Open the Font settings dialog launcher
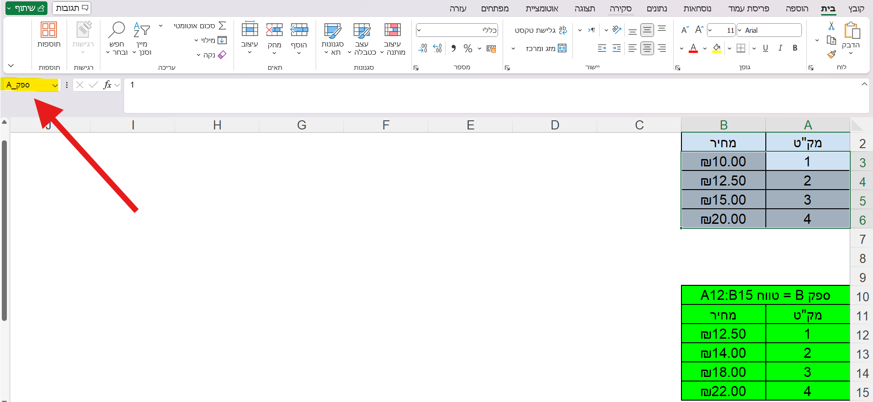 (678, 68)
